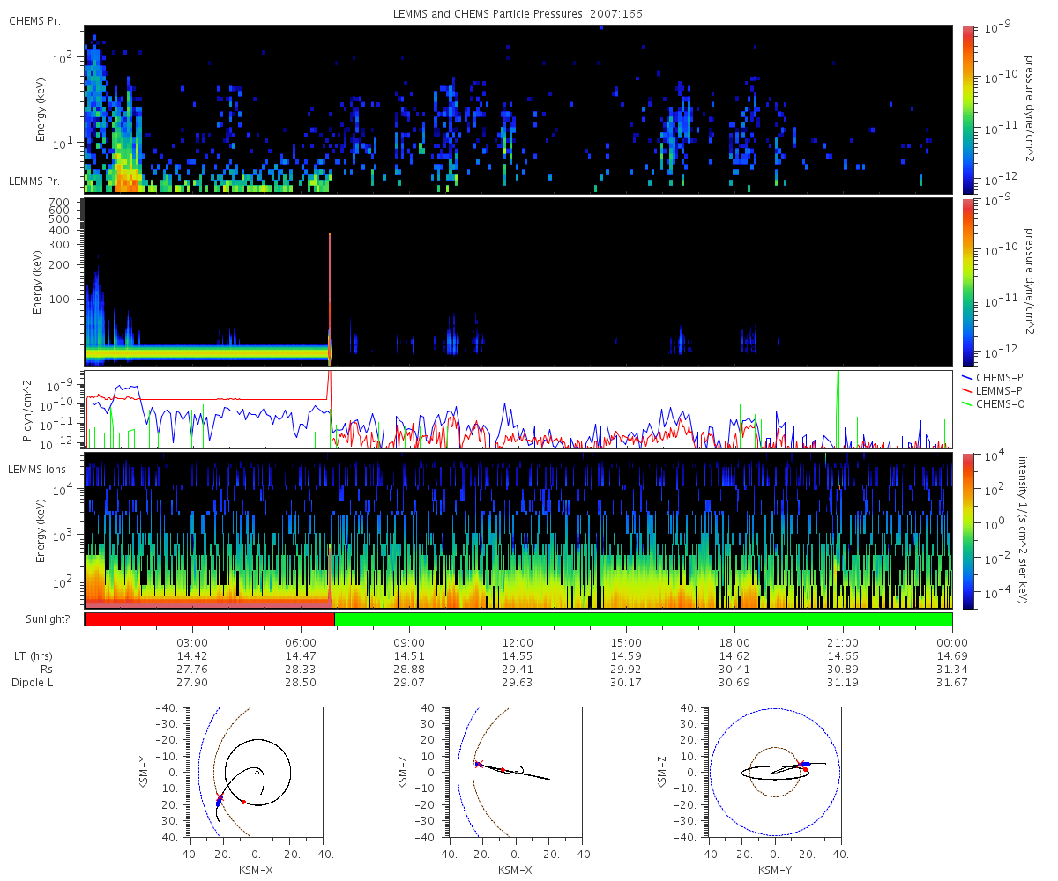The width and height of the screenshot is (1058, 881).
Task: Click the 06:00 time tick label
Action: [301, 642]
